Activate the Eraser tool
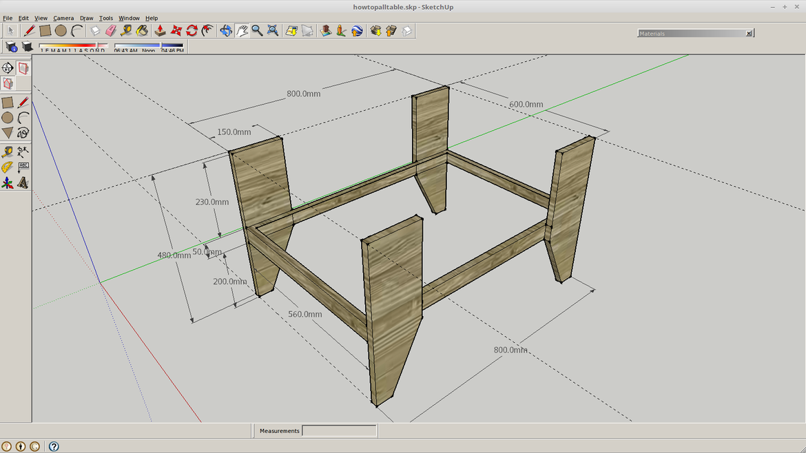This screenshot has width=806, height=453. coord(111,30)
